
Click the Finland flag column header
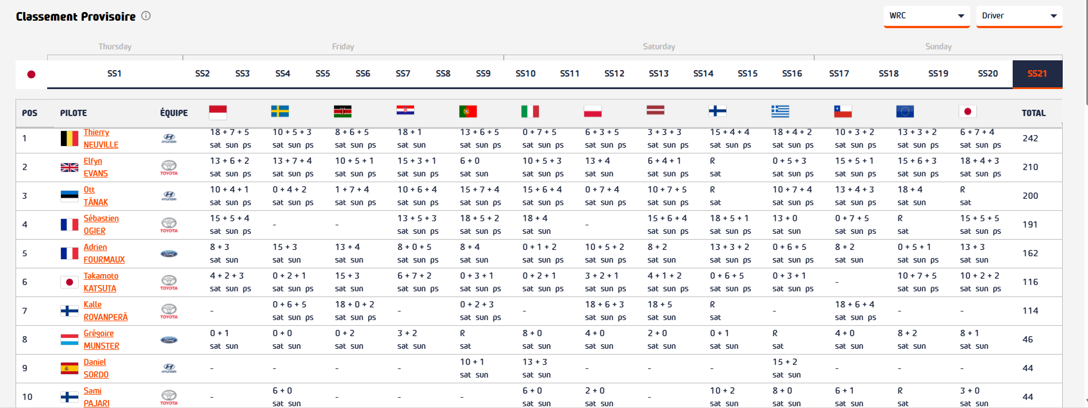[718, 111]
